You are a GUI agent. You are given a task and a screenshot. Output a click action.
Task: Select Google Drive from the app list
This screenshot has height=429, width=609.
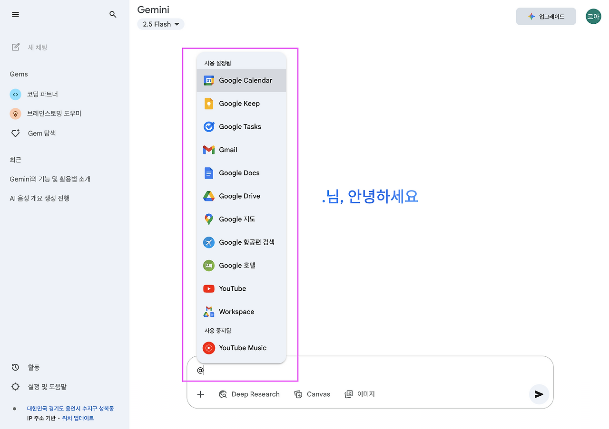click(x=241, y=196)
